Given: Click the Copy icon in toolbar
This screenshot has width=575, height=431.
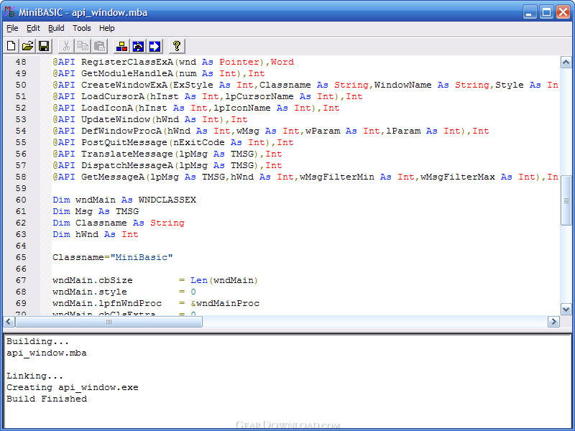Looking at the screenshot, I should click(83, 47).
